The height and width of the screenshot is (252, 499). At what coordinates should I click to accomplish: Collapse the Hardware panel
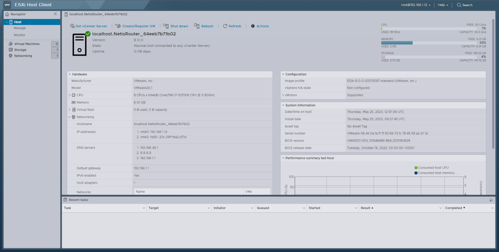tap(70, 74)
